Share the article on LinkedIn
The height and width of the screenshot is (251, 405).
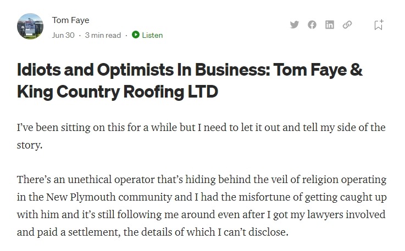[x=330, y=25]
